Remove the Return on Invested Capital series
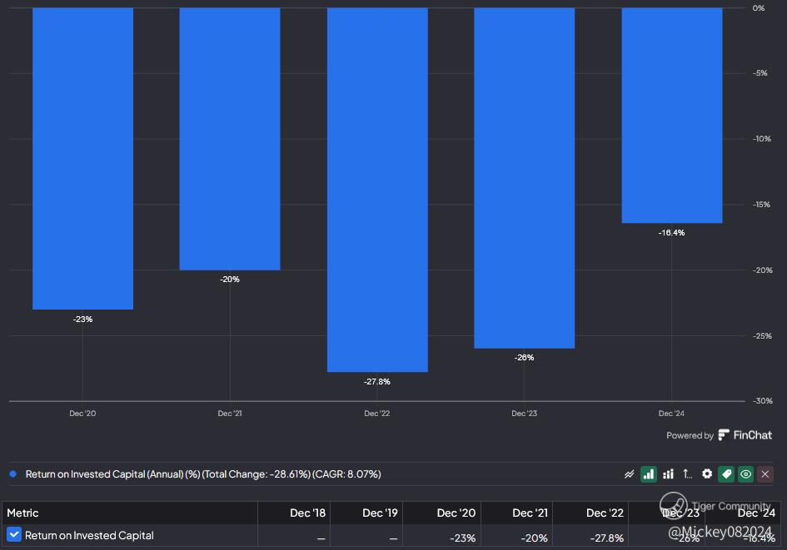 (765, 474)
